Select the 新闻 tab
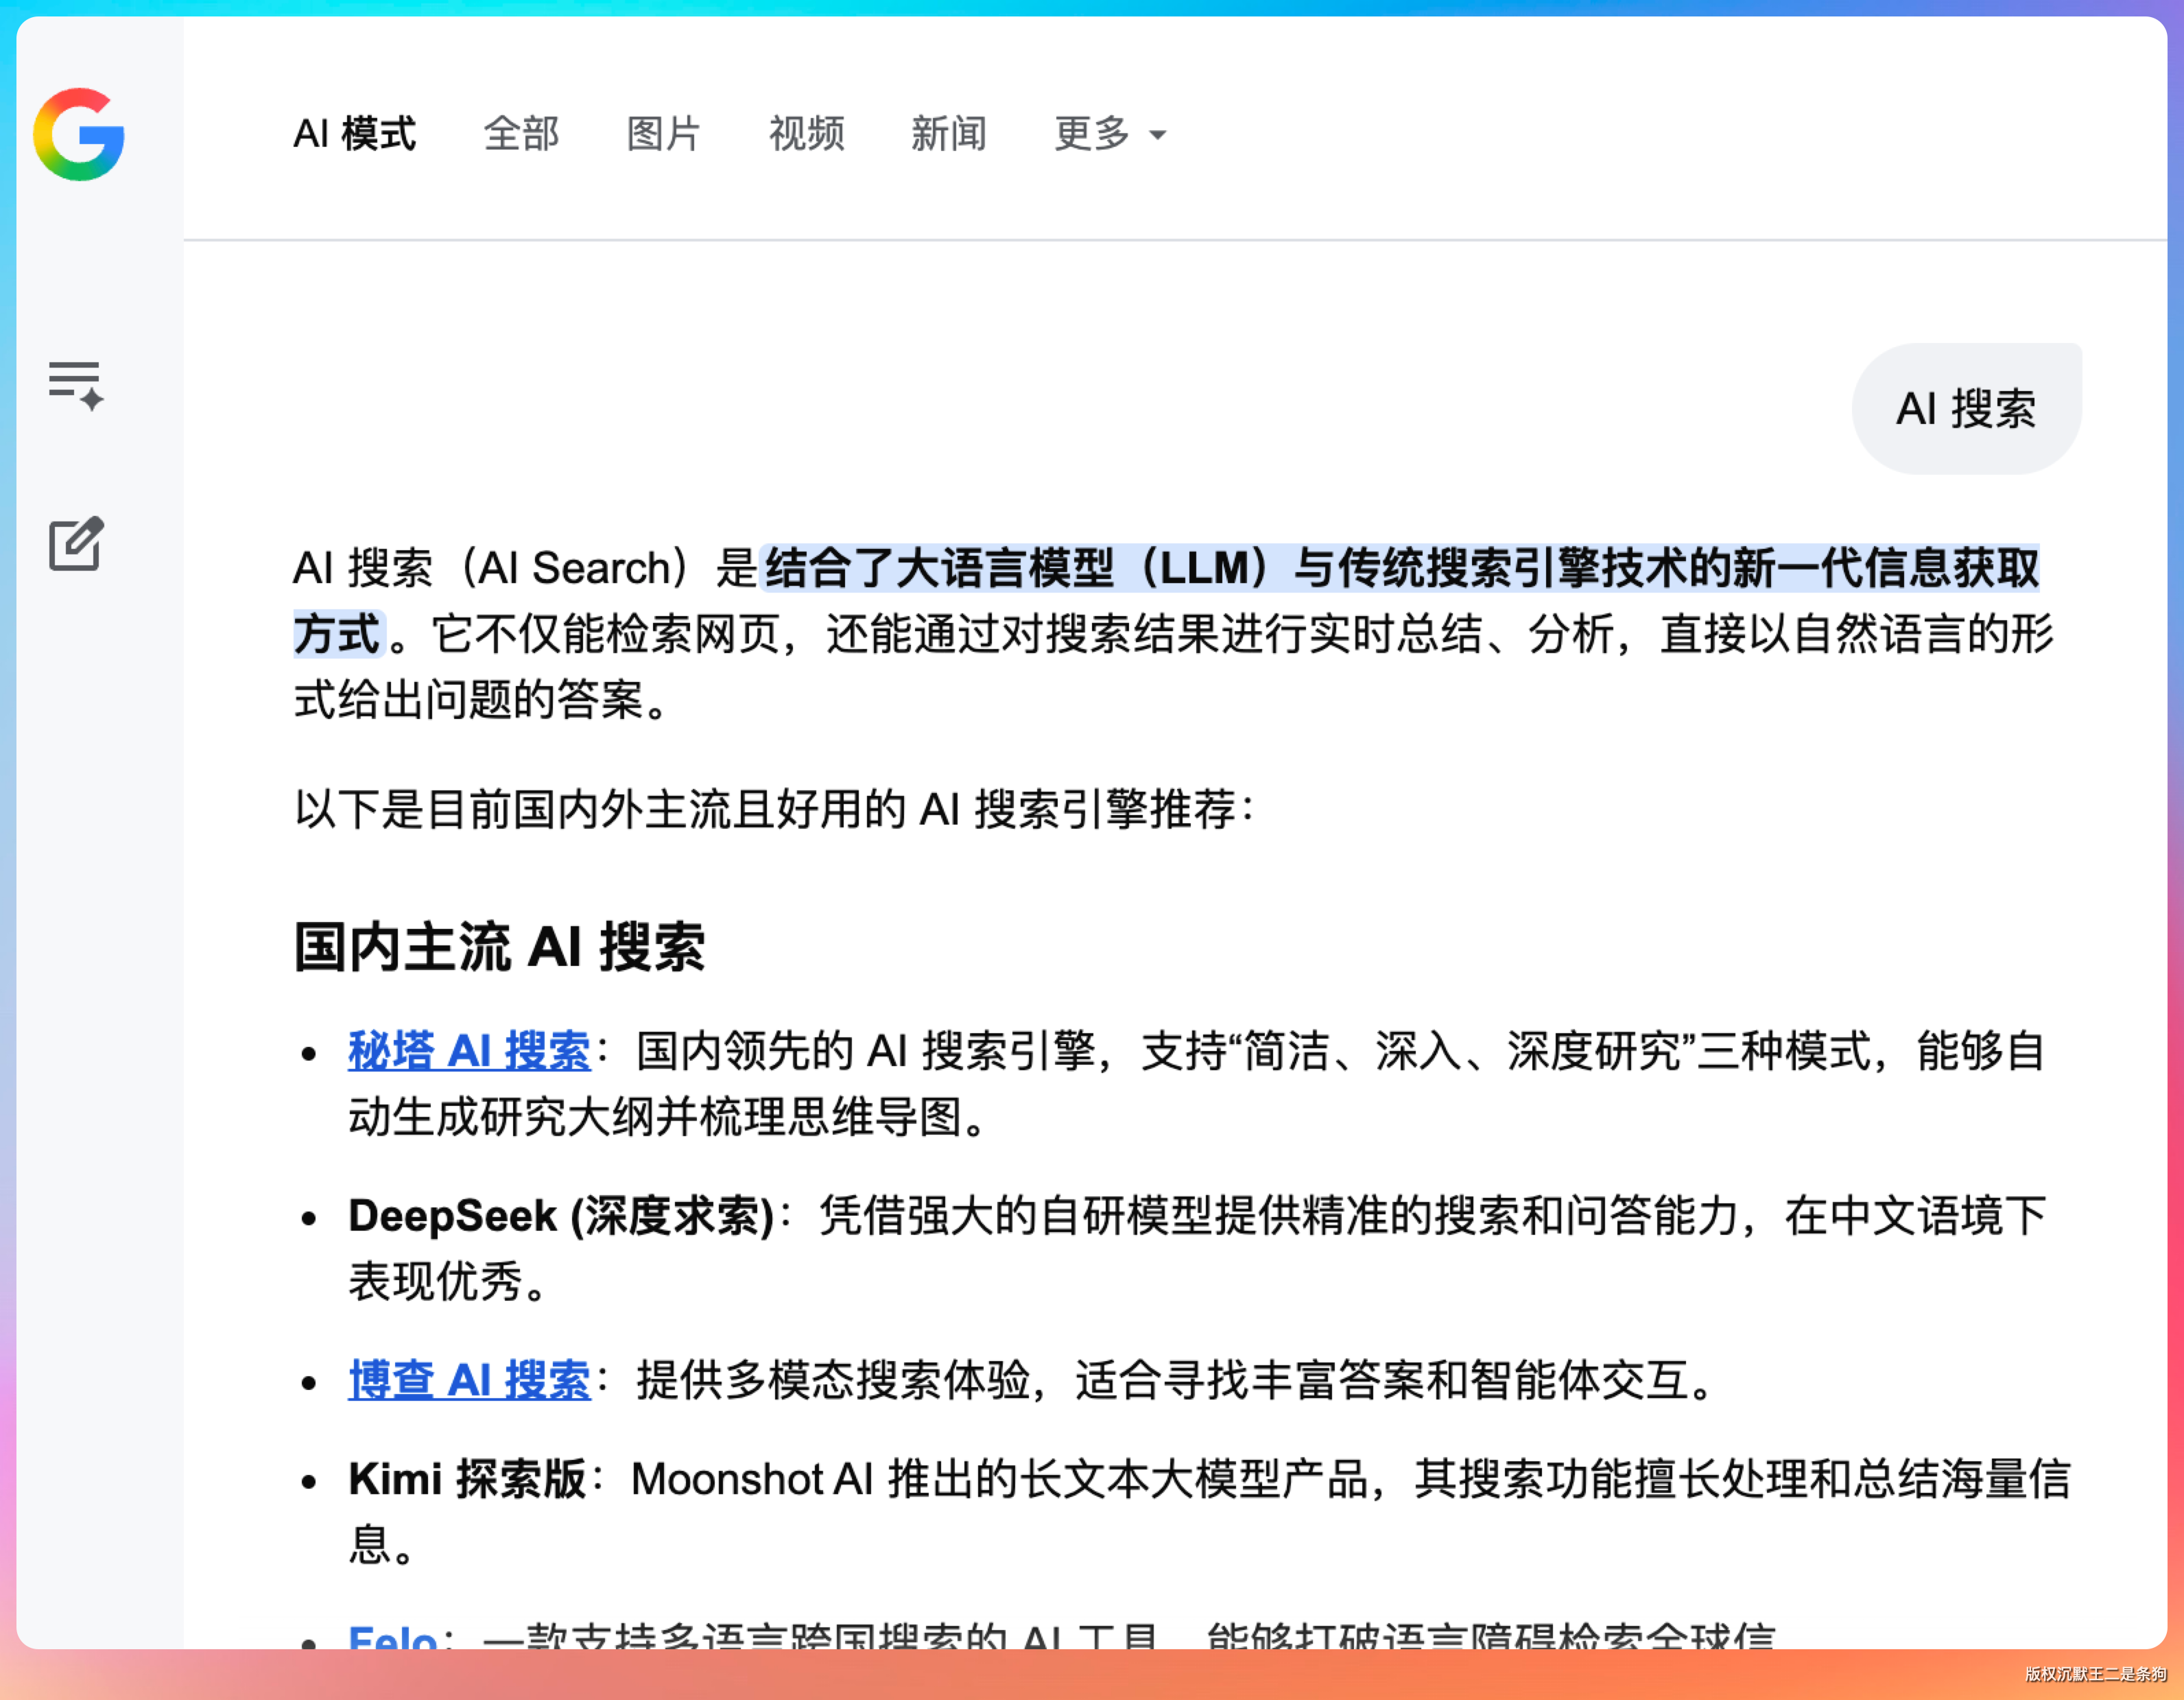Viewport: 2184px width, 1700px height. [948, 134]
